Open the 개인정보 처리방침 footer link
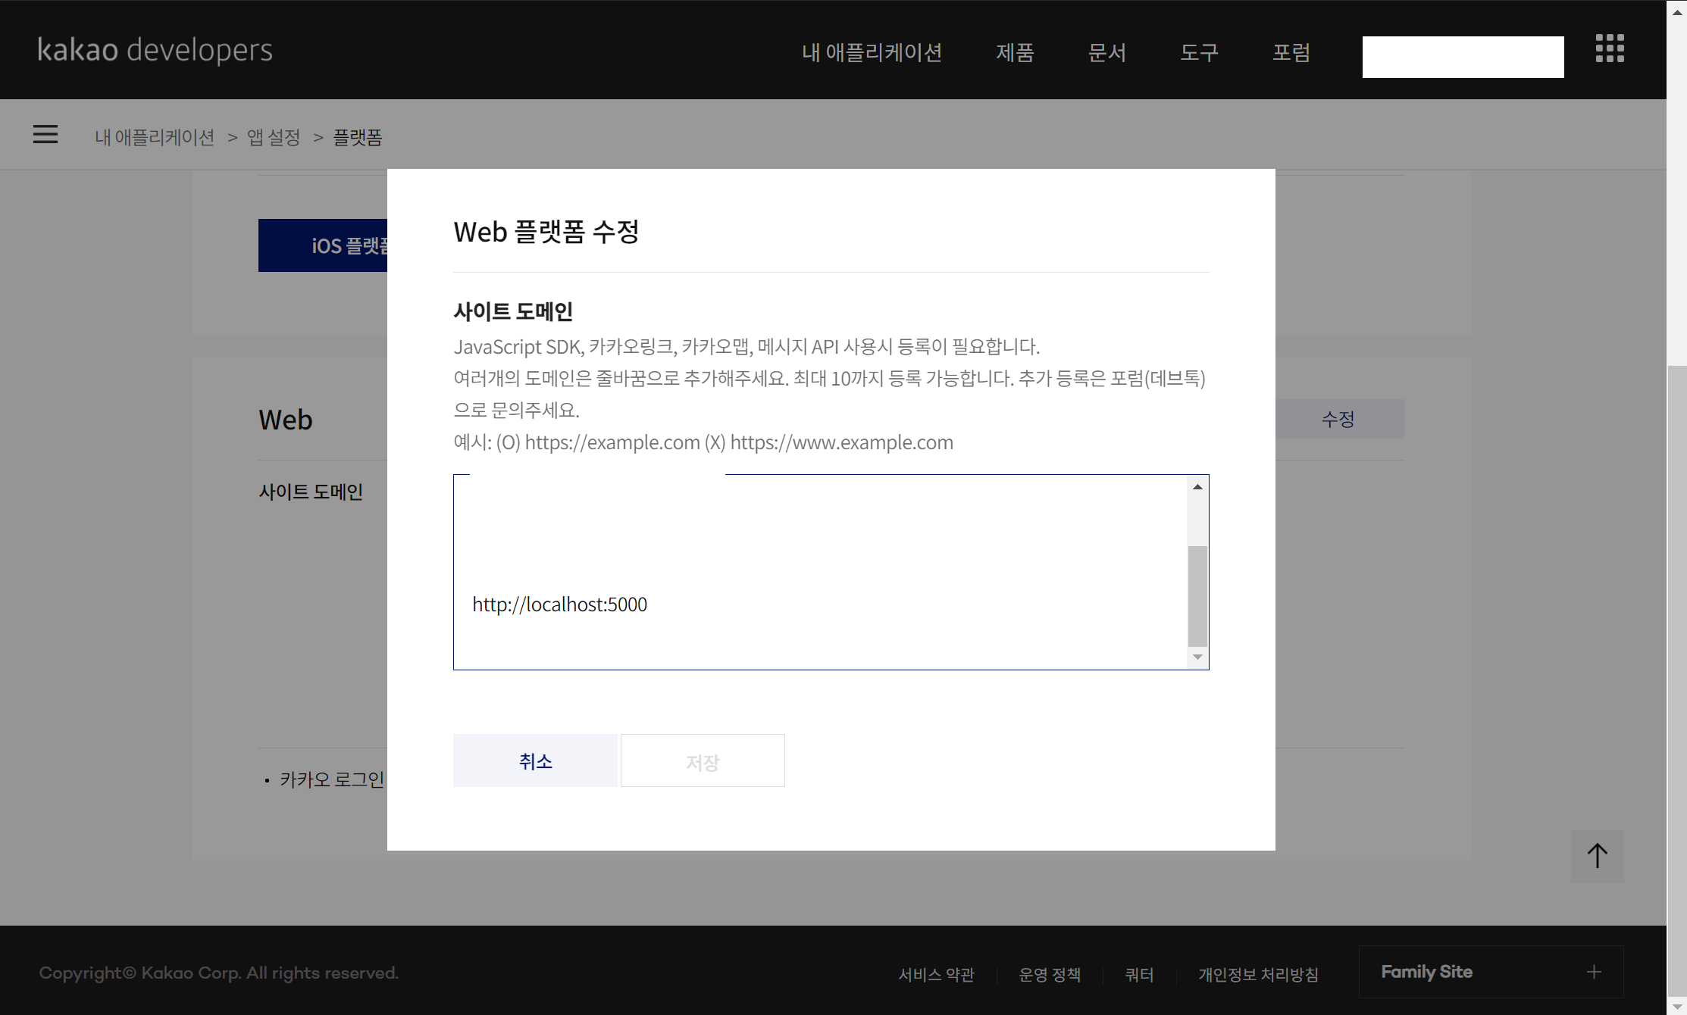The height and width of the screenshot is (1015, 1687). tap(1258, 974)
